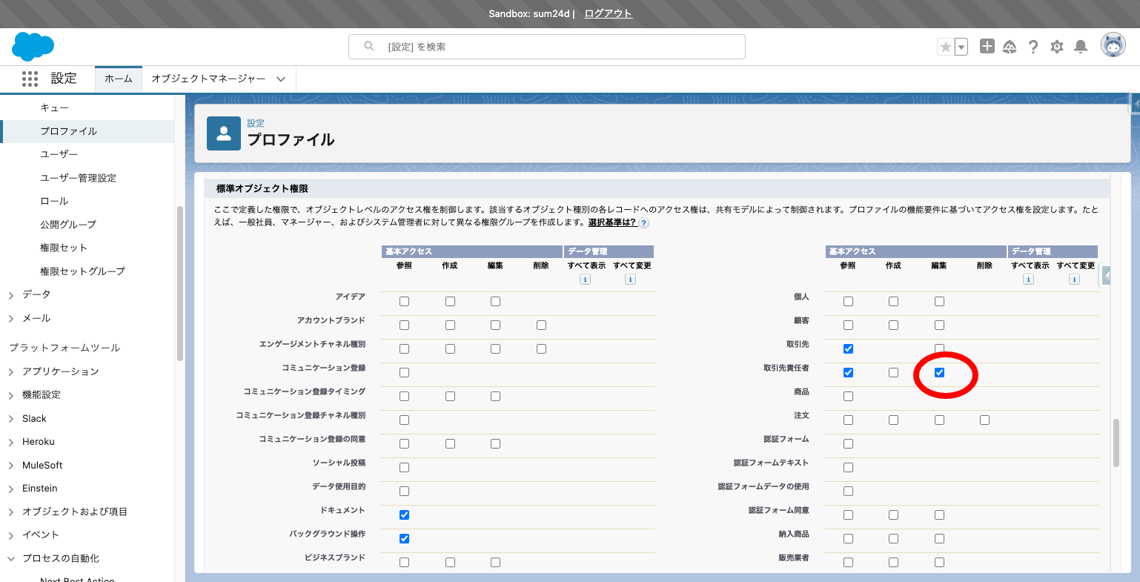Select the オブジェクトマネージャー tab
The image size is (1140, 582).
tap(208, 79)
